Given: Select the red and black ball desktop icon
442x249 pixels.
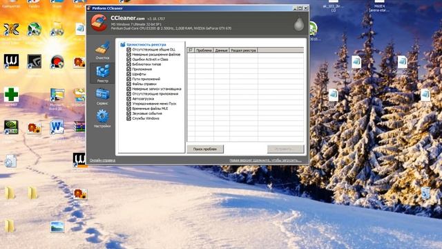Looking at the screenshot, I should (57, 62).
